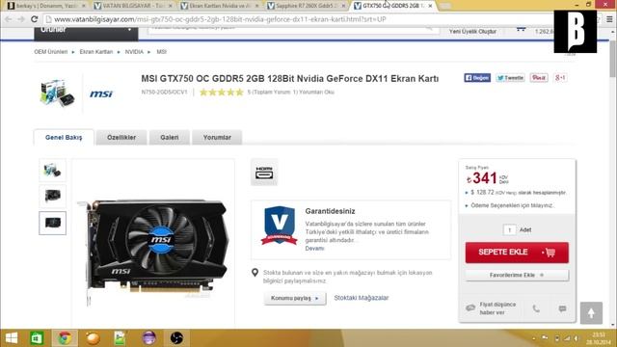Click the Favorilerime Ekle button
The height and width of the screenshot is (347, 617).
point(517,275)
